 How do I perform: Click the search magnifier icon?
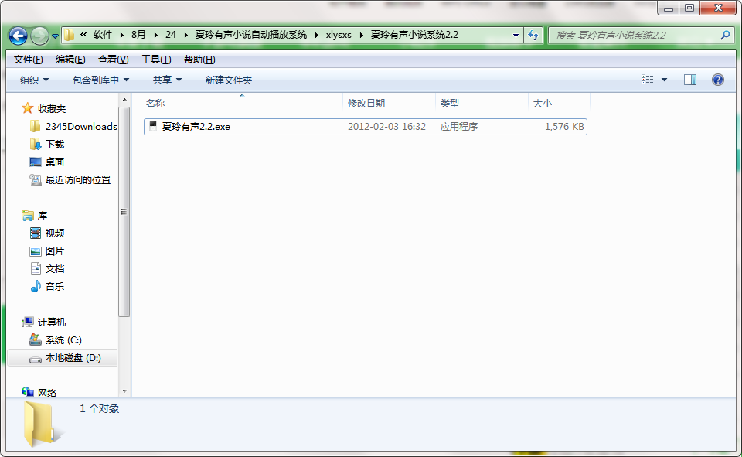(x=723, y=35)
